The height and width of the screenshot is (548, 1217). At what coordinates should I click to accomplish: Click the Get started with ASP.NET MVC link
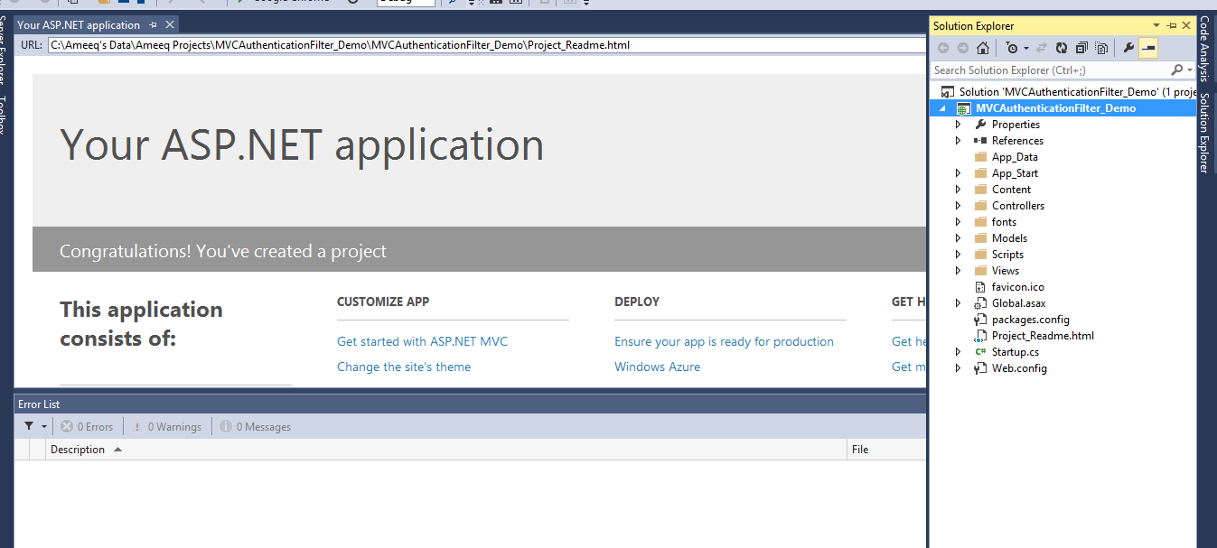(421, 341)
